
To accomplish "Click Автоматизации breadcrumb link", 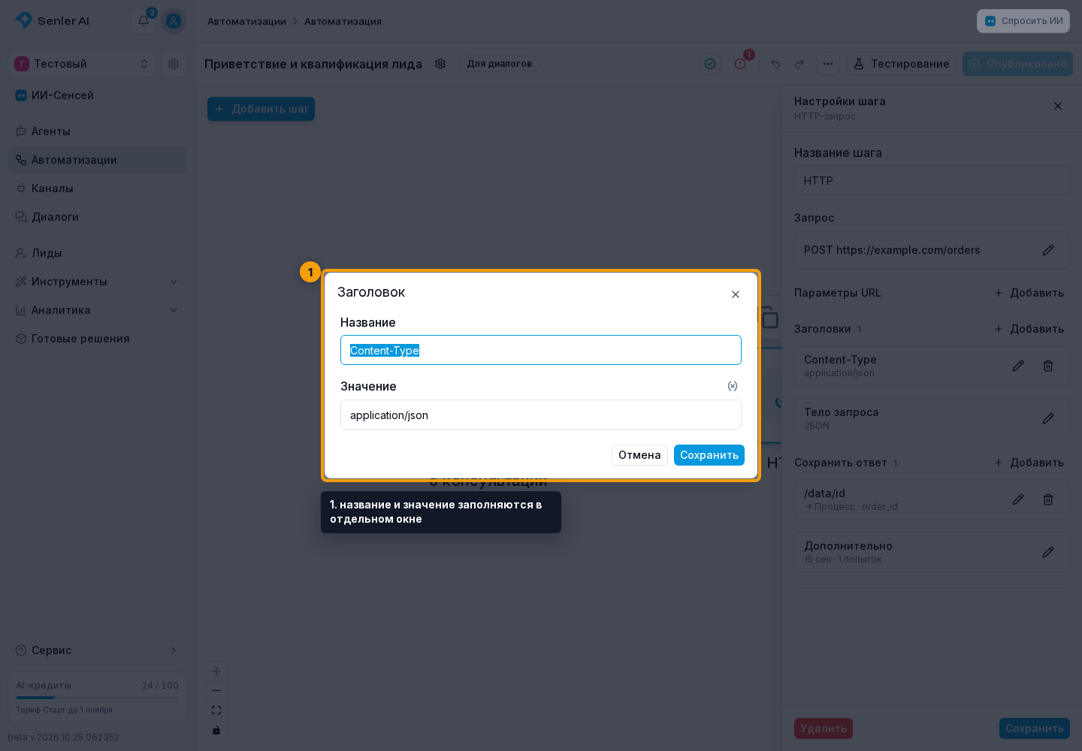I will 246,21.
